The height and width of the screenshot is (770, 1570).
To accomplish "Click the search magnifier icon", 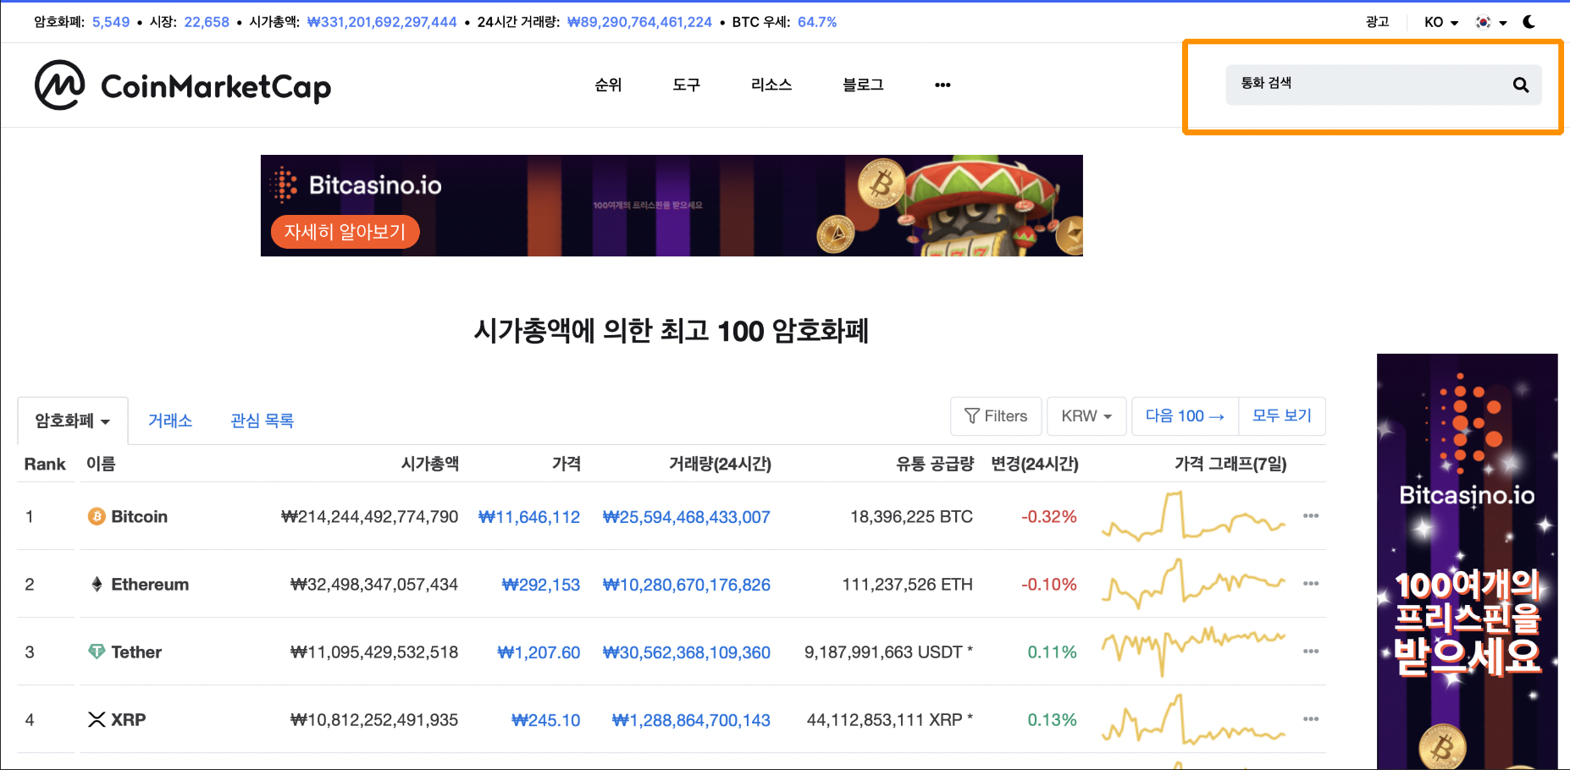I will (x=1521, y=85).
